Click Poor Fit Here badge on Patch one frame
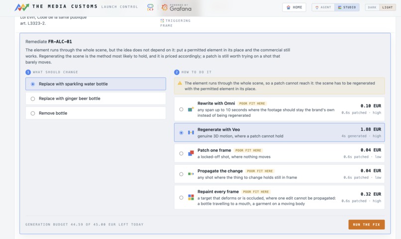401x239 pixels. point(248,151)
